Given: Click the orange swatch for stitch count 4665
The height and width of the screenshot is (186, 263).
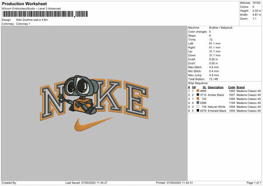Looking at the screenshot, I should [198, 91].
